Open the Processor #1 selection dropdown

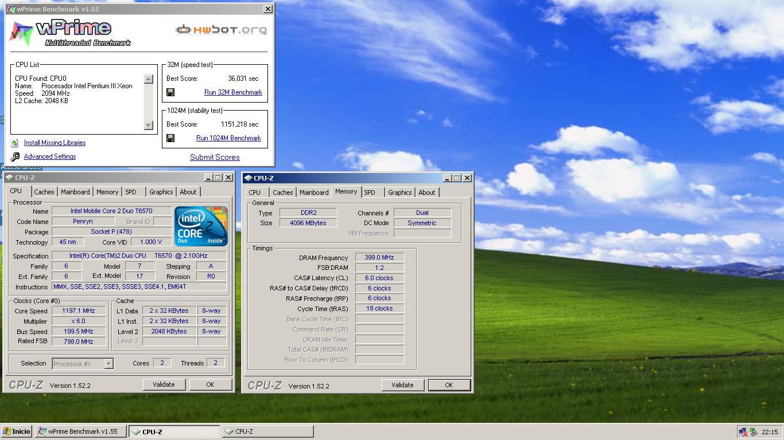click(108, 364)
